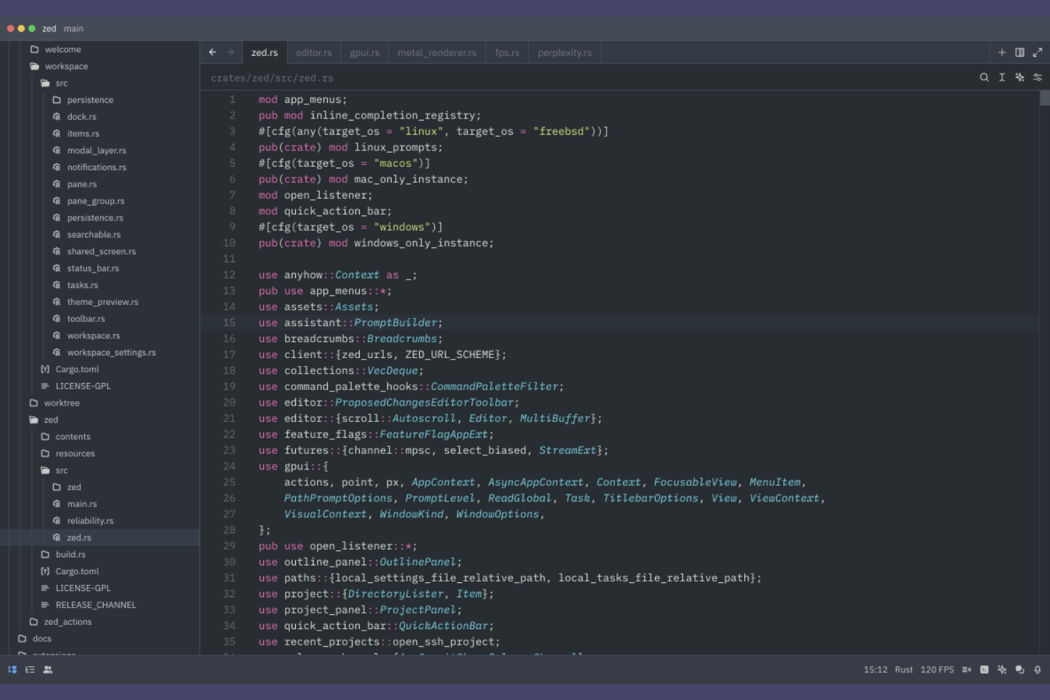Switch to the editor.rs tab
This screenshot has width=1050, height=700.
coord(314,52)
